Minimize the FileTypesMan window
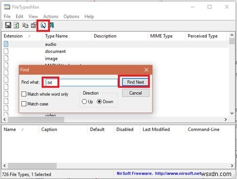The width and height of the screenshot is (237, 179). point(193,7)
